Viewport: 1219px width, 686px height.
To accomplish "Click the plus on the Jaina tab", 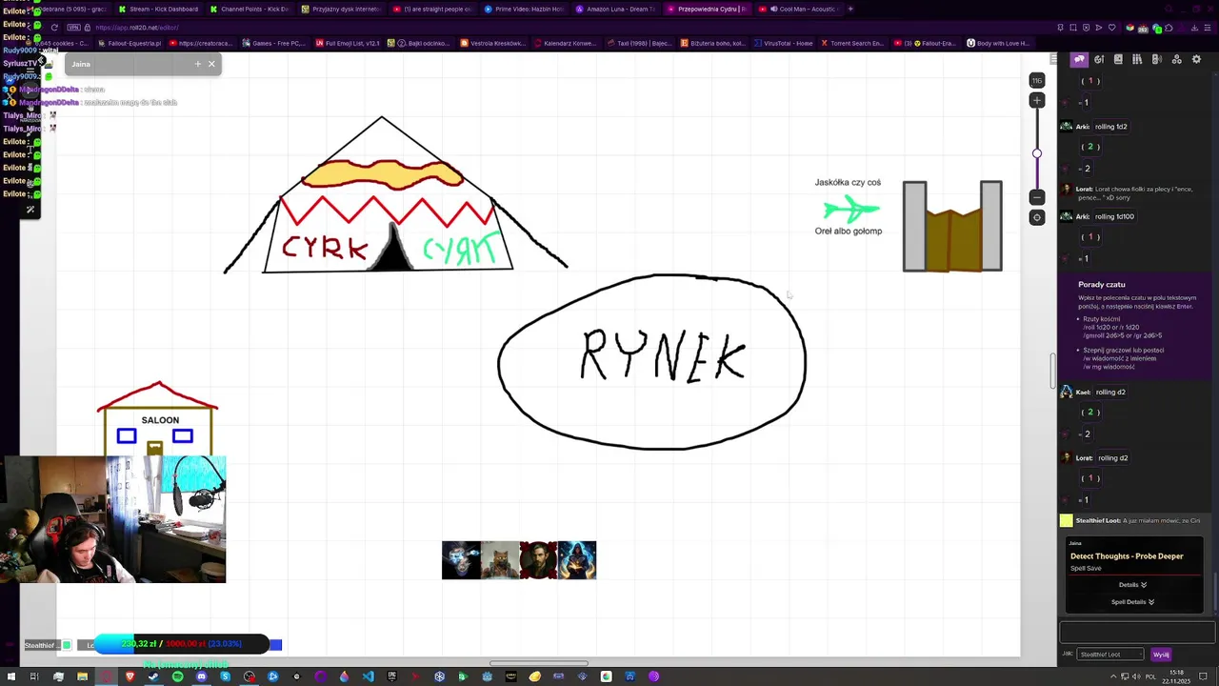I will tap(198, 64).
